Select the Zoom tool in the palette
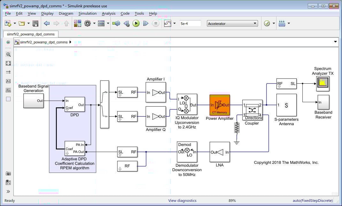Image resolution: width=342 pixels, height=206 pixels. coord(8,54)
